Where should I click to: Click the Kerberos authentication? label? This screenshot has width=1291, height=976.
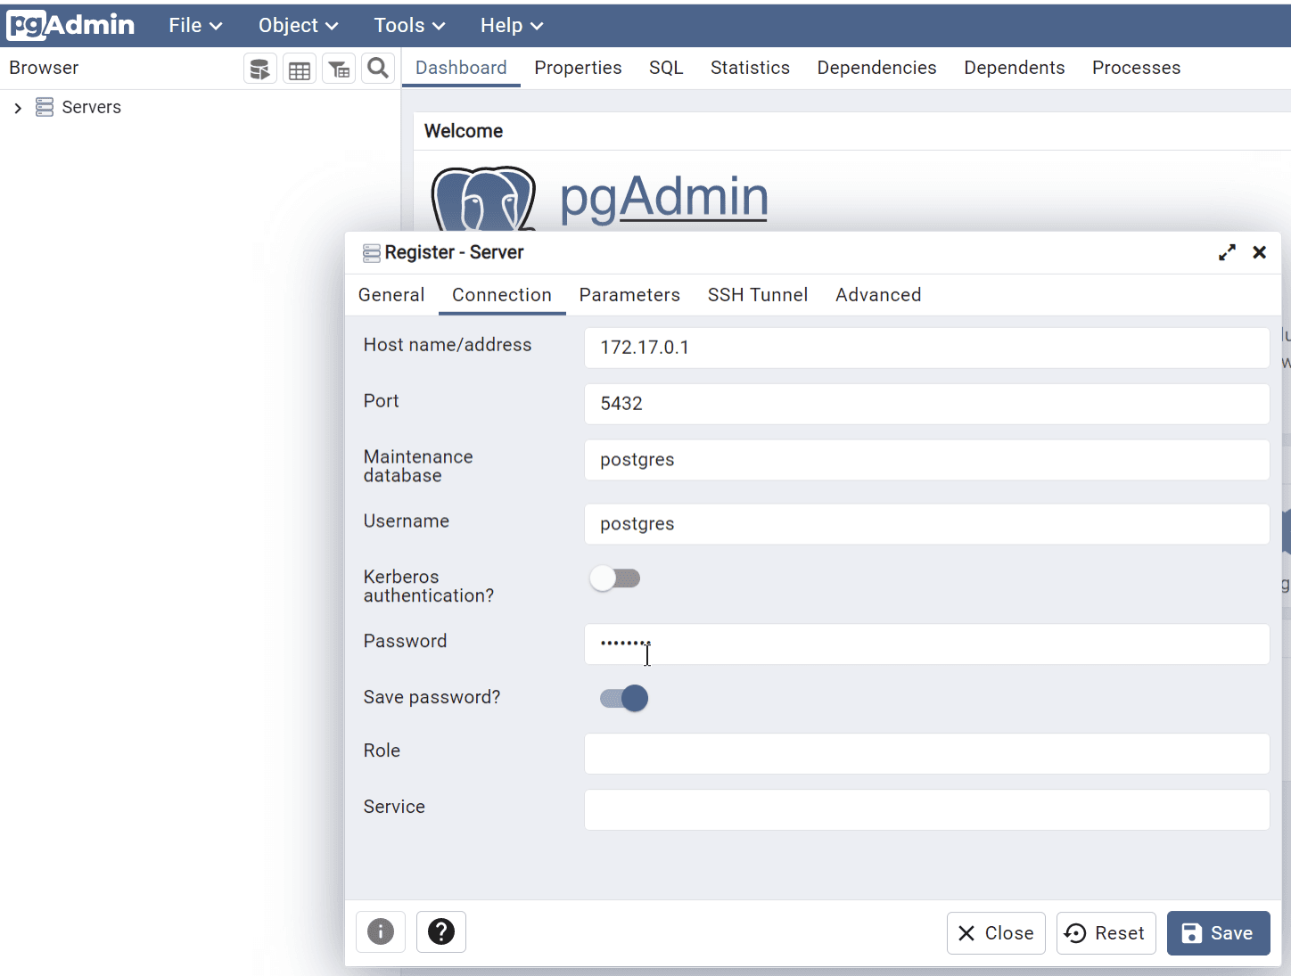click(x=428, y=586)
